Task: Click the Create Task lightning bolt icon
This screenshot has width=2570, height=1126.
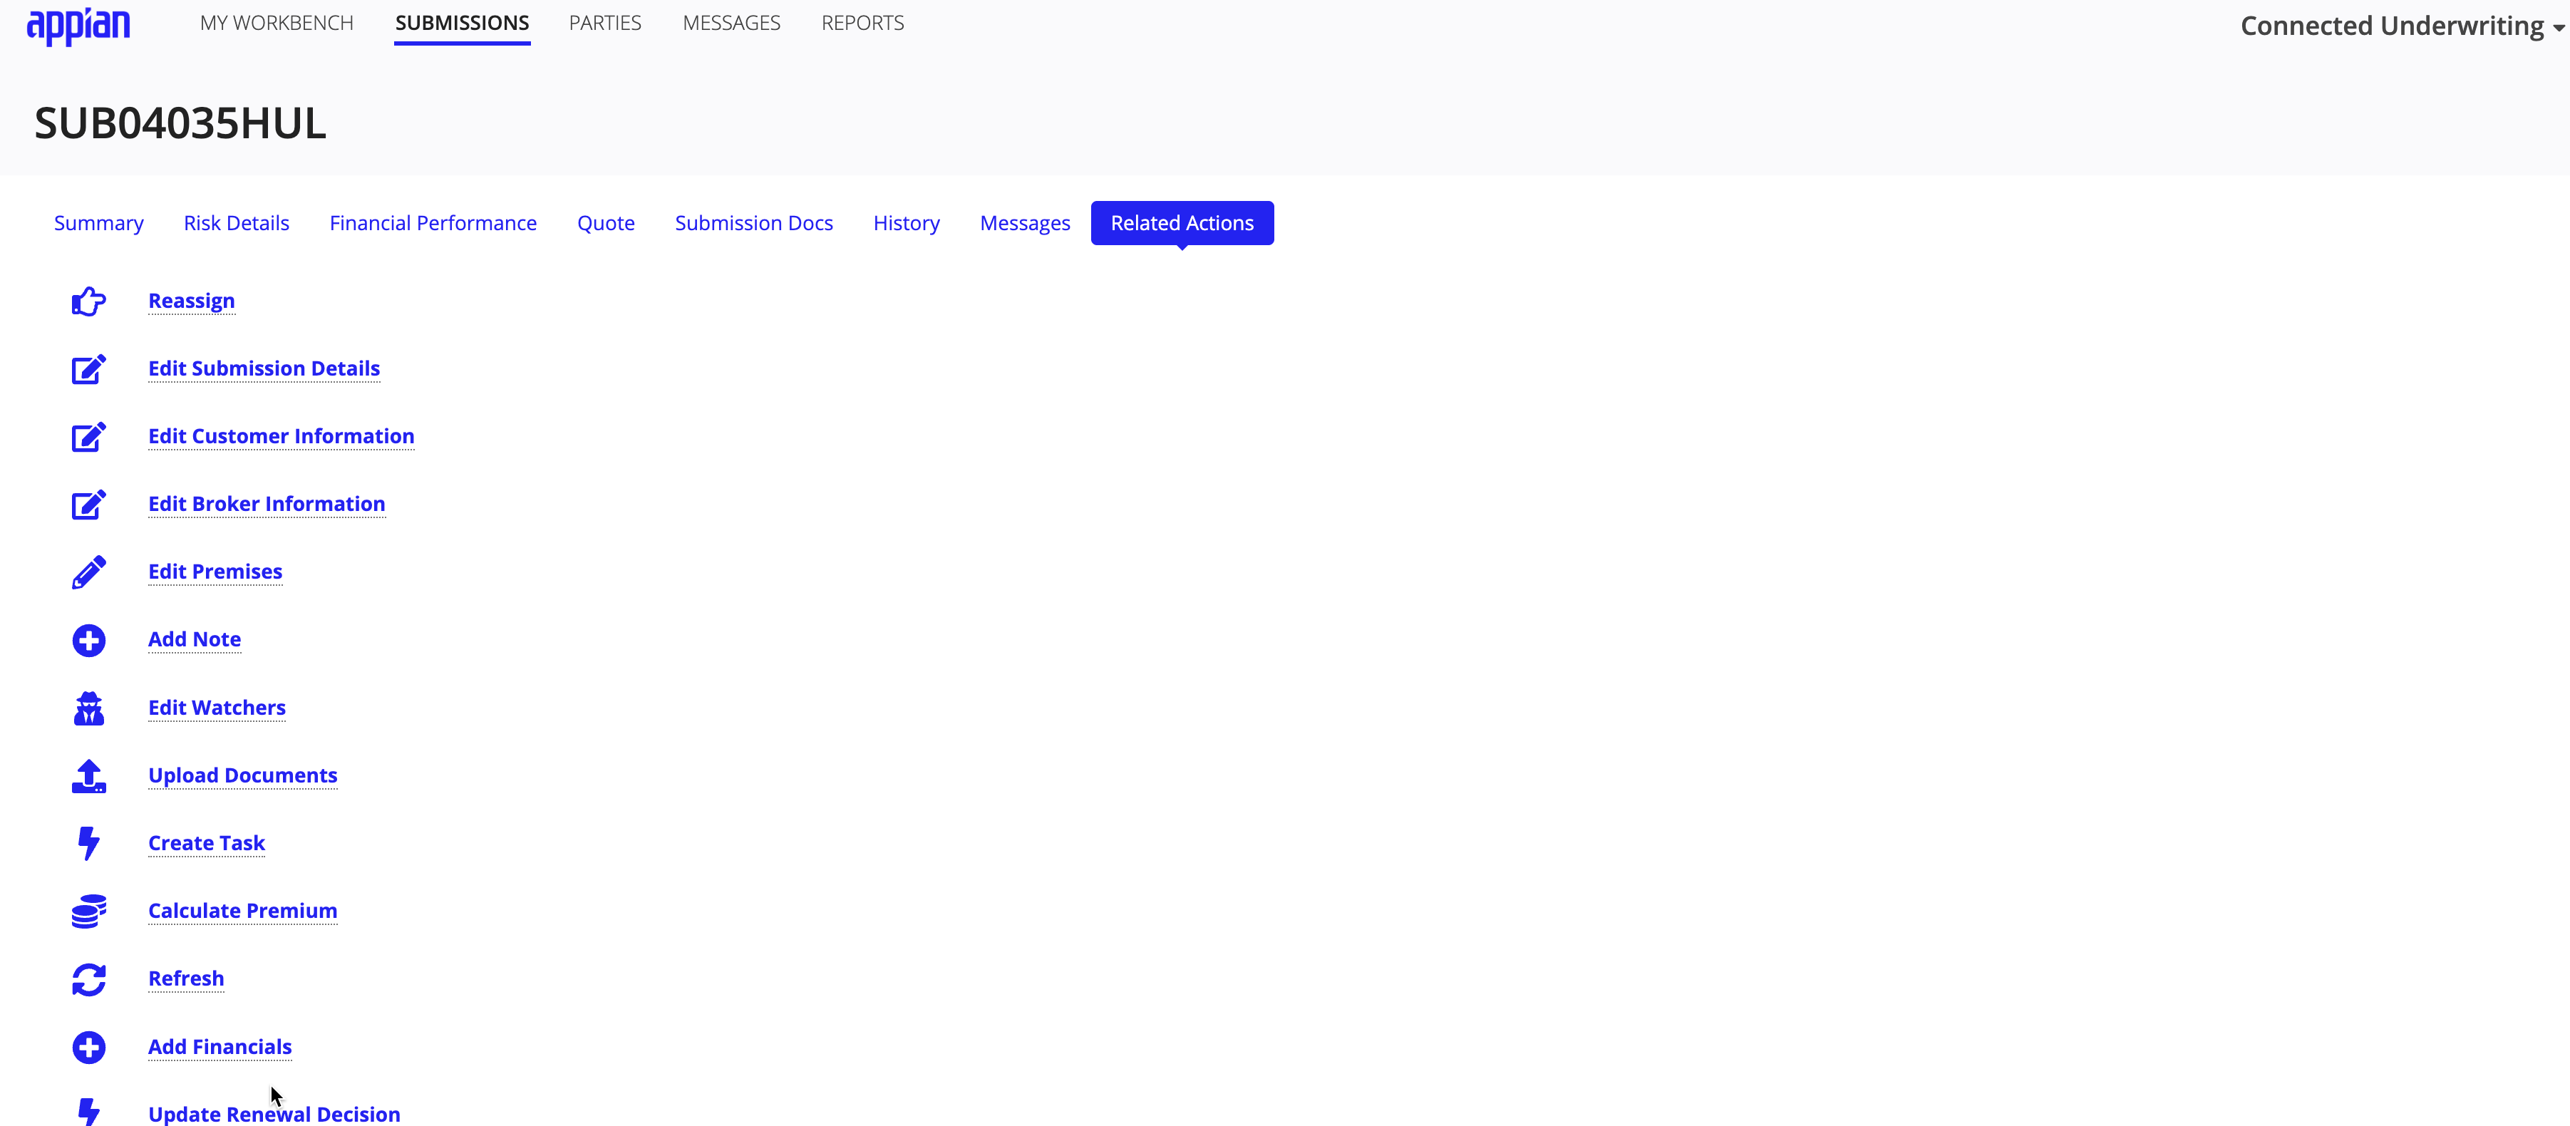Action: point(89,844)
